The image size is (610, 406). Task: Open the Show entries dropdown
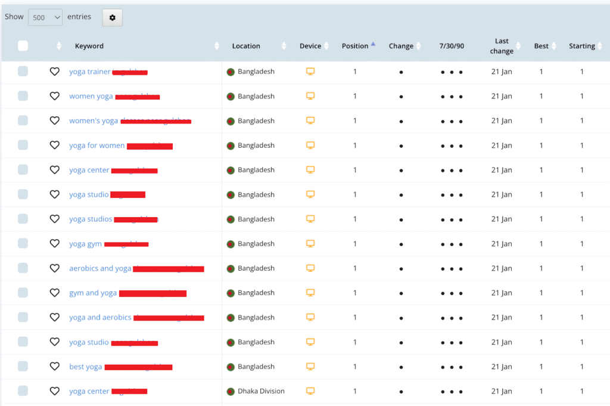[x=45, y=17]
